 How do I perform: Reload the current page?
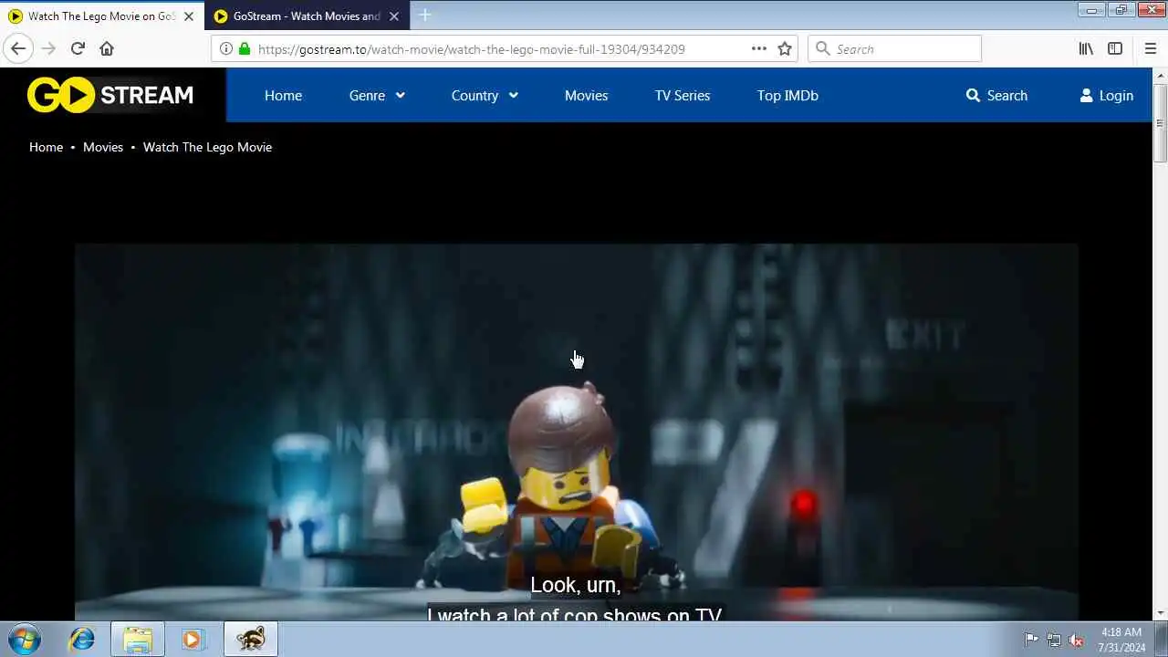click(x=78, y=48)
